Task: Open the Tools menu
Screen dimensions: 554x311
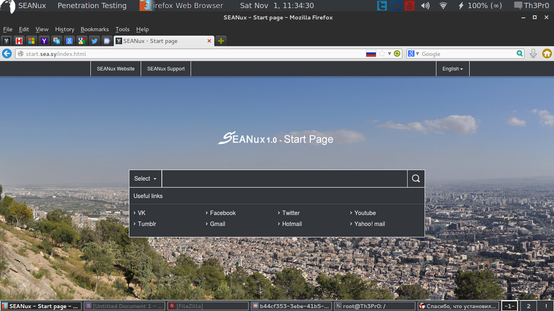Action: (122, 29)
